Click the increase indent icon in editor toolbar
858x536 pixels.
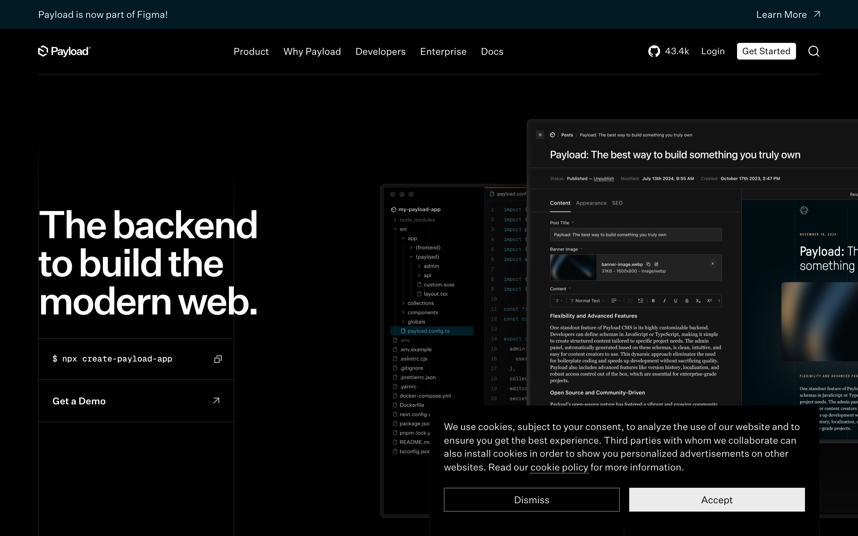tap(641, 301)
